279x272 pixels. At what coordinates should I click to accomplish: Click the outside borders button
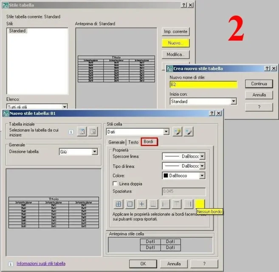pos(130,204)
